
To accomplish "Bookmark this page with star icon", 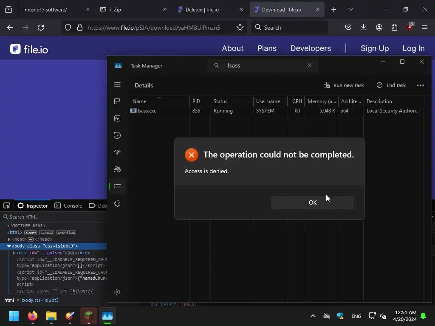I will (240, 28).
